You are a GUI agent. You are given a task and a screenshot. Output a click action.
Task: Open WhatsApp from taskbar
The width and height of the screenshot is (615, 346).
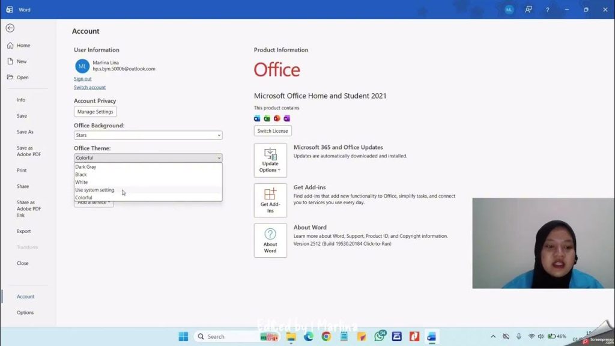(x=380, y=336)
